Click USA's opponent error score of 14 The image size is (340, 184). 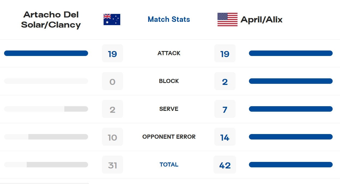point(225,137)
